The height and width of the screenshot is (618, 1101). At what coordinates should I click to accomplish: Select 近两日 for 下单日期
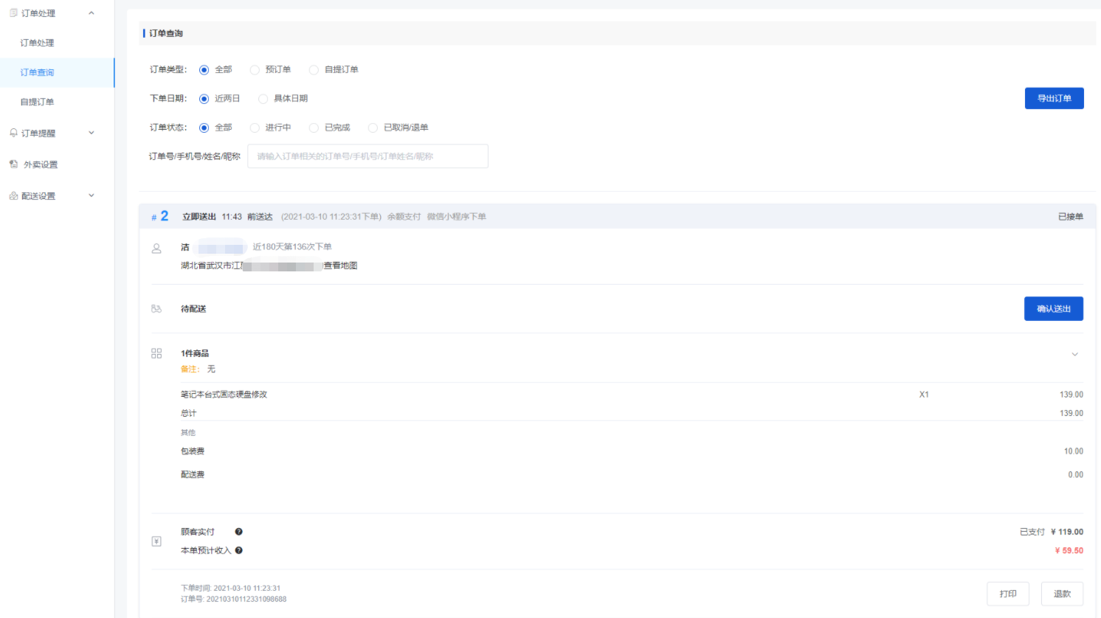coord(204,99)
